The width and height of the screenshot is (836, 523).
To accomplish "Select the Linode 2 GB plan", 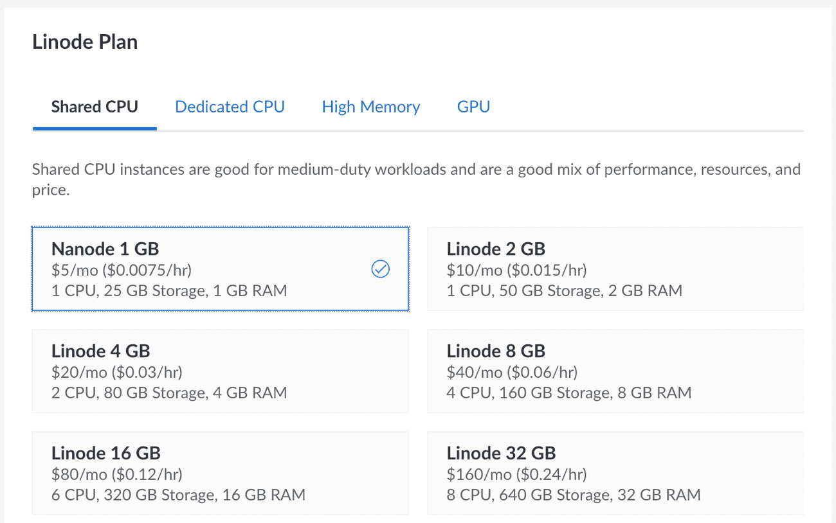I will tap(615, 269).
